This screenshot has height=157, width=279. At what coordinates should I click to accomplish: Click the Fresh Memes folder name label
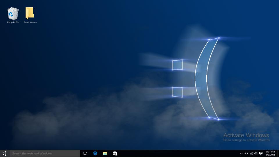pyautogui.click(x=30, y=22)
